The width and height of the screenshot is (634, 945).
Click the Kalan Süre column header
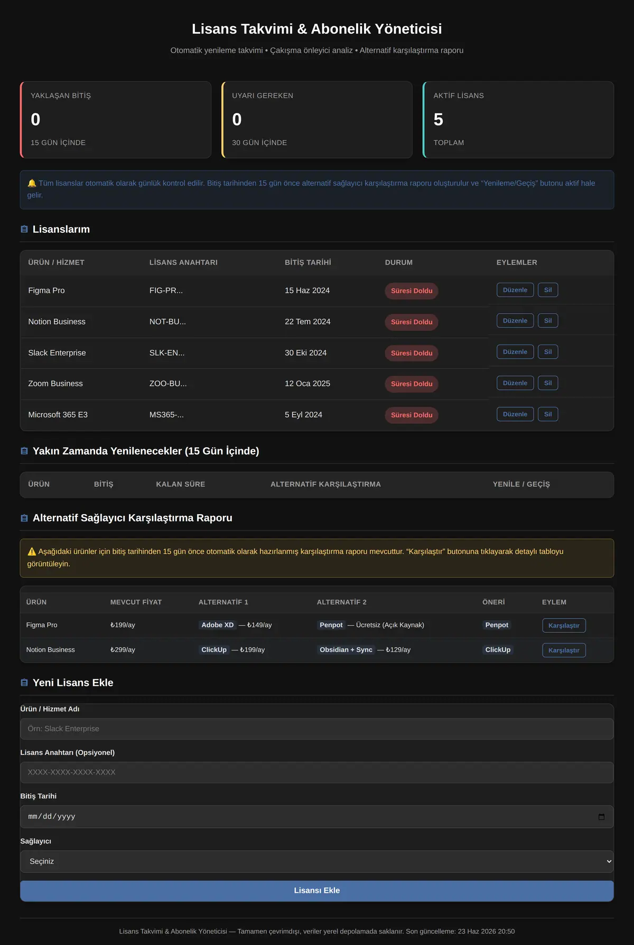pyautogui.click(x=181, y=484)
